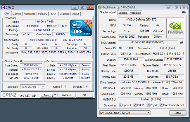Click the Die Size value 294 mm²
Viewport: 190px width, 122px height.
tap(158, 31)
